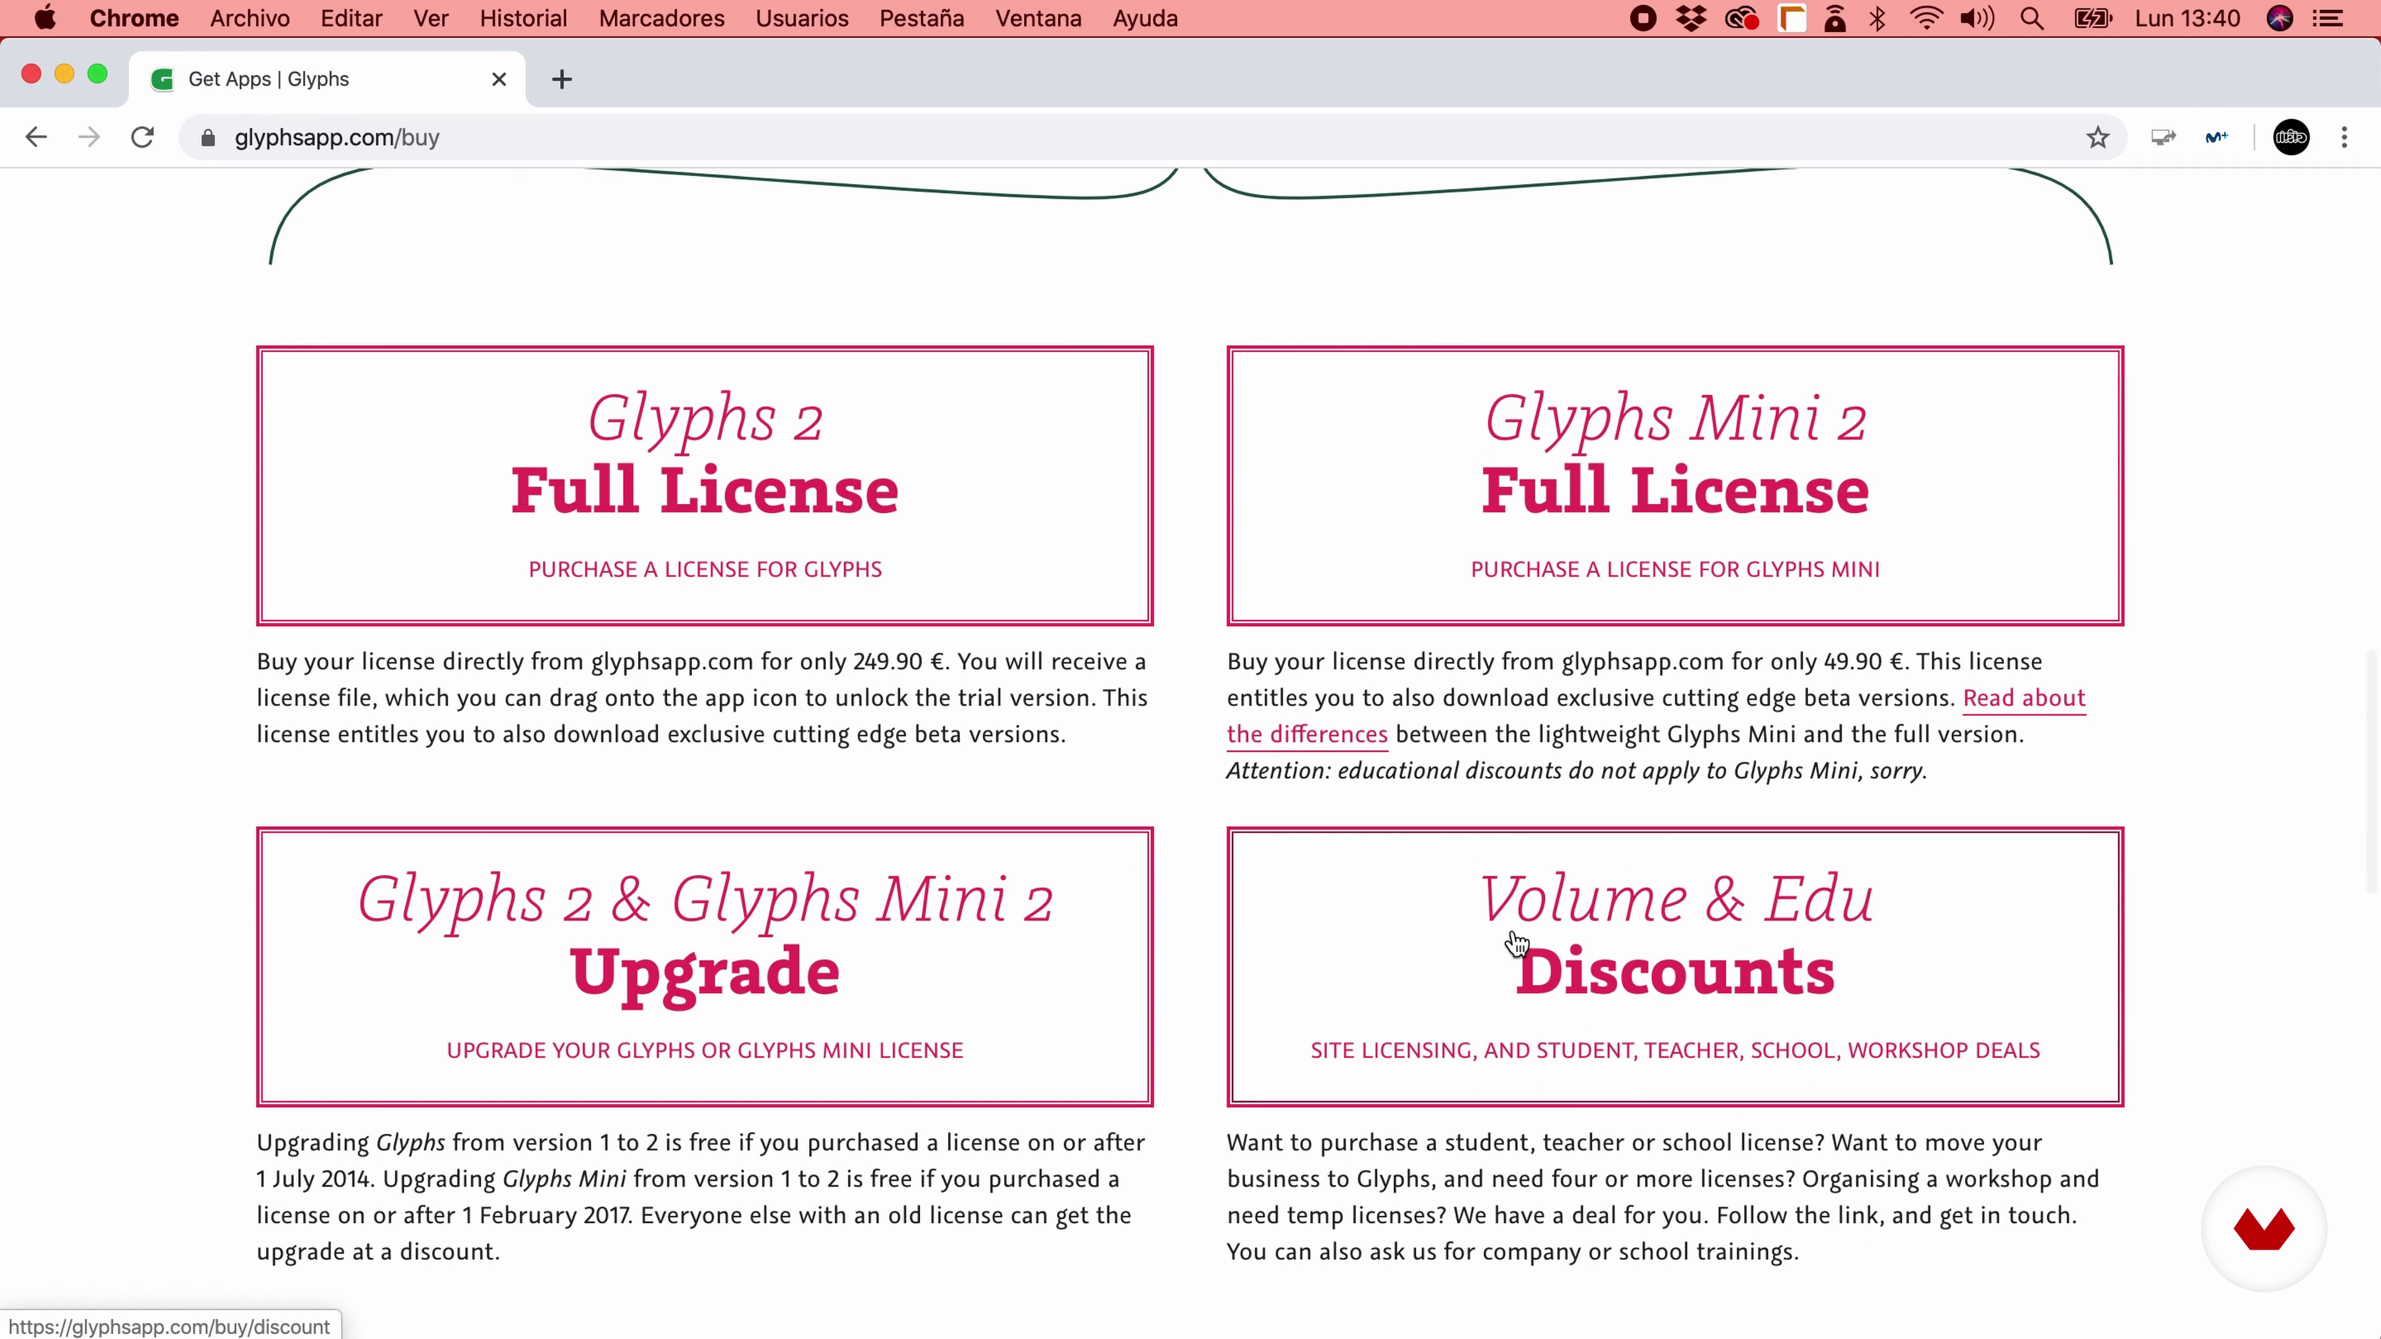Open Siri from menu bar
The height and width of the screenshot is (1339, 2381).
(x=2279, y=19)
